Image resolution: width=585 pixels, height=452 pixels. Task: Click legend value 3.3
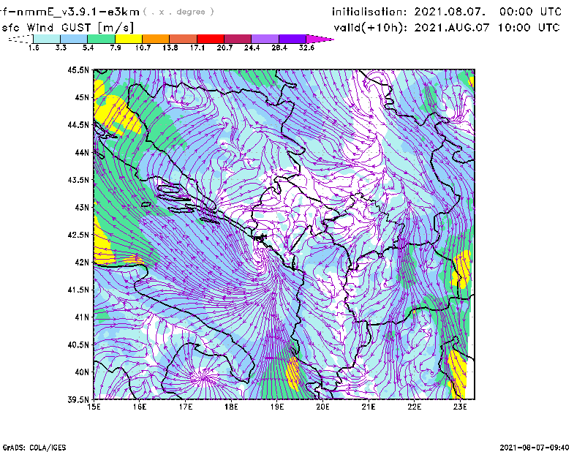(61, 48)
